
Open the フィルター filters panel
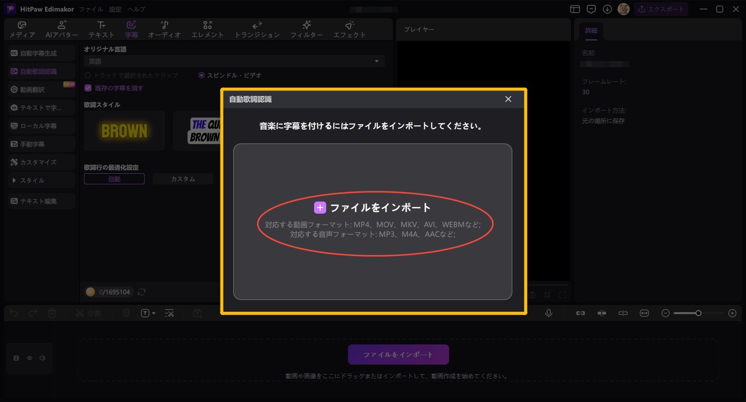coord(306,30)
